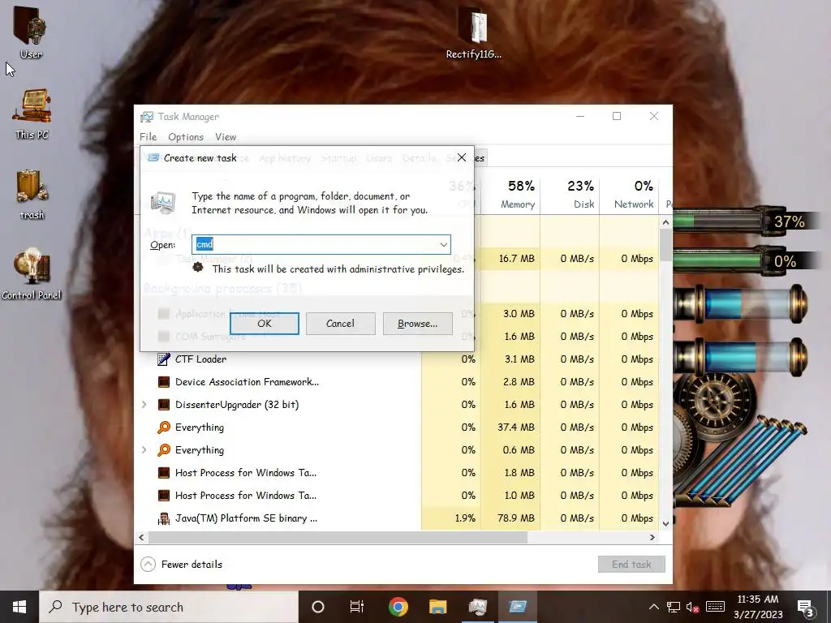Close the Create new task dialog
The width and height of the screenshot is (831, 623).
[462, 157]
